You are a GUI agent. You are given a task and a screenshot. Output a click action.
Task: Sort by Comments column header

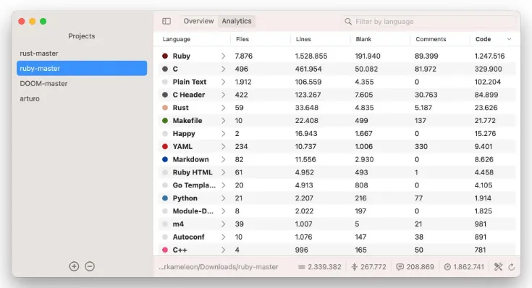[431, 39]
